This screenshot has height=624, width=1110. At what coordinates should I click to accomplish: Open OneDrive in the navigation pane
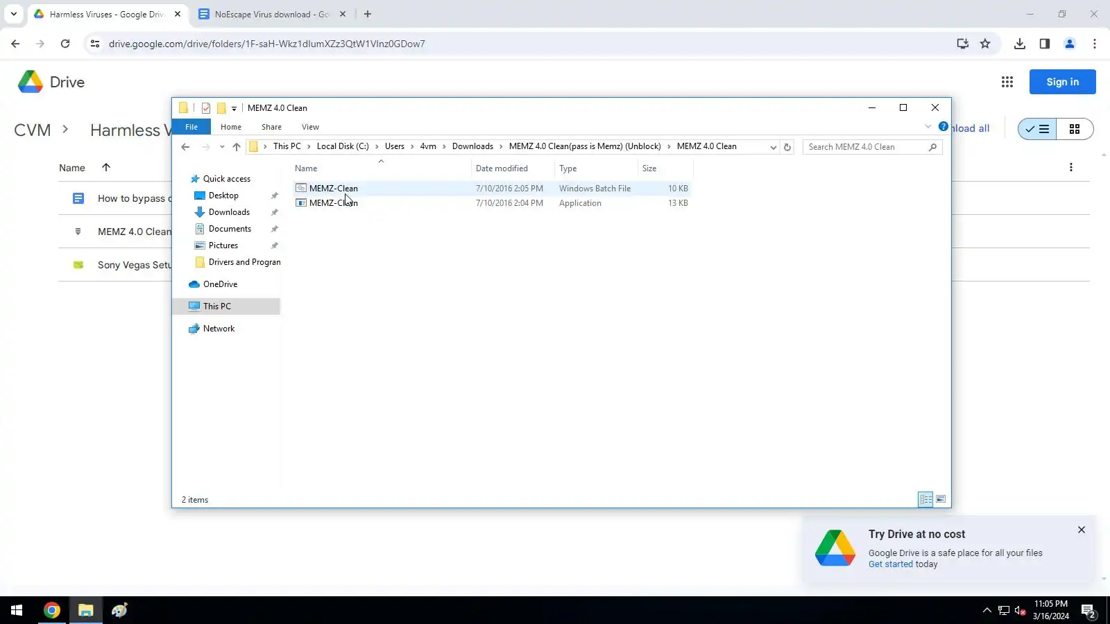pos(220,284)
